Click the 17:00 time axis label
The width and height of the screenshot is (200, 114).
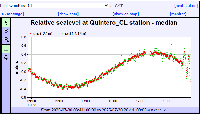140,101
